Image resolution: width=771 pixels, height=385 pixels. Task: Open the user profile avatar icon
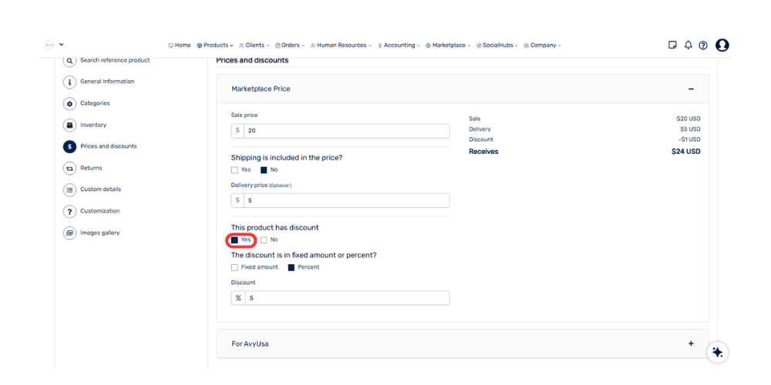click(722, 45)
